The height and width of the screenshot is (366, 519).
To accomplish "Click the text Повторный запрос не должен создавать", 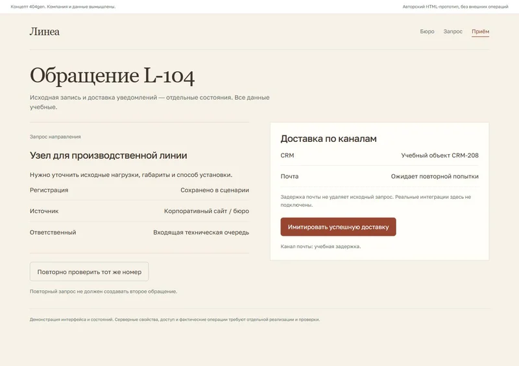I will [x=103, y=292].
